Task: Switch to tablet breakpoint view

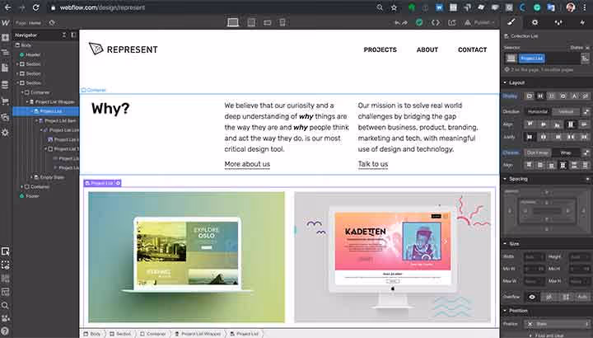Action: coord(251,23)
